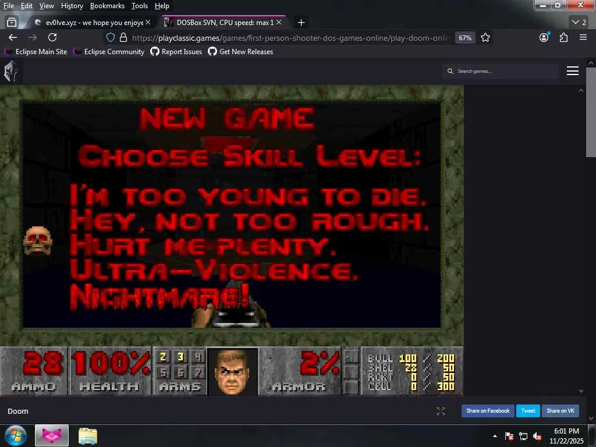Click the Tweet button
Screen dimensions: 596x447
pyautogui.click(x=528, y=411)
